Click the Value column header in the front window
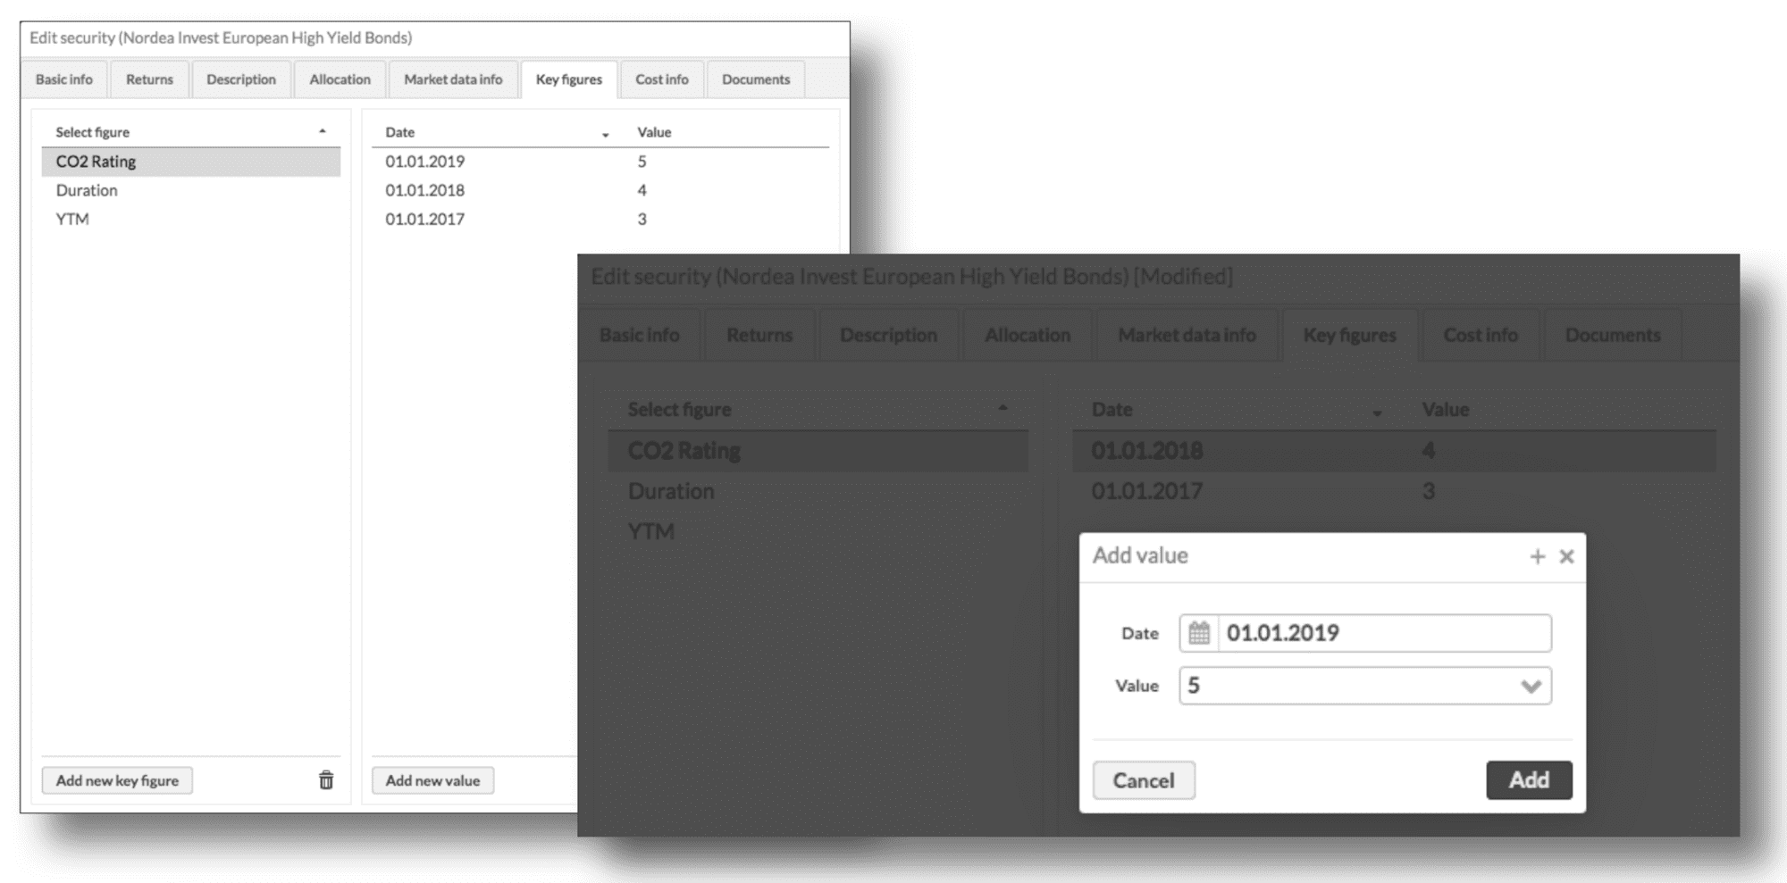 pyautogui.click(x=654, y=132)
